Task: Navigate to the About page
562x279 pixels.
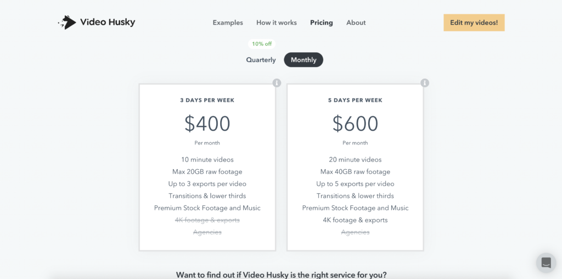Action: (x=356, y=23)
